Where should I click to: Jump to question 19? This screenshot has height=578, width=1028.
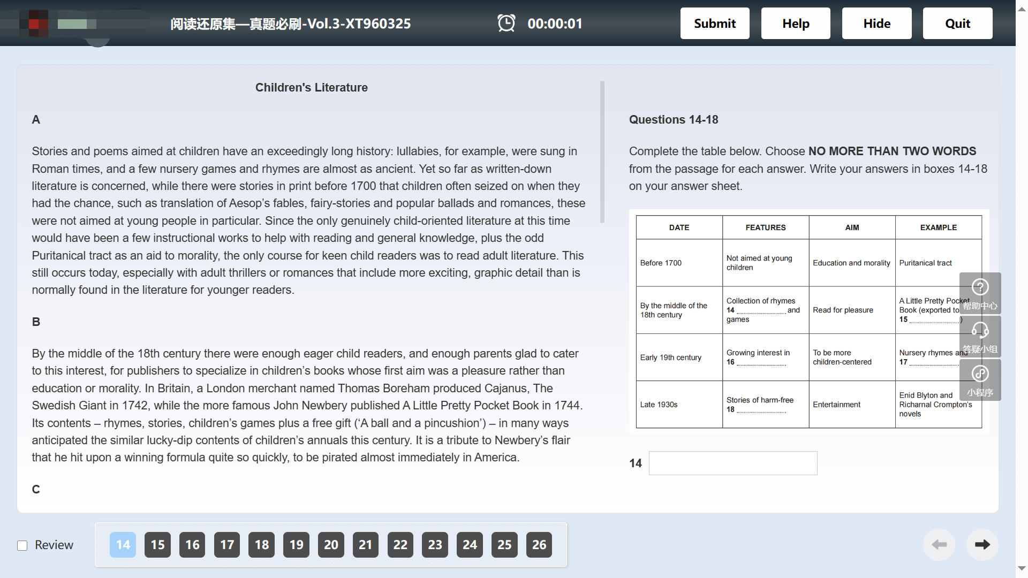pos(296,545)
